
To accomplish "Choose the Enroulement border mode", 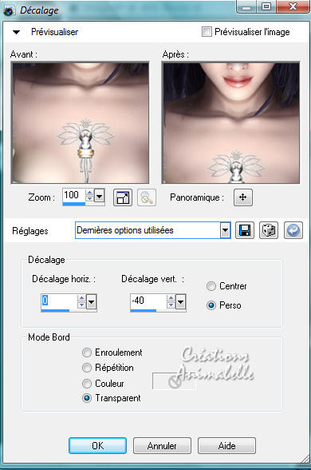I will click(x=87, y=352).
